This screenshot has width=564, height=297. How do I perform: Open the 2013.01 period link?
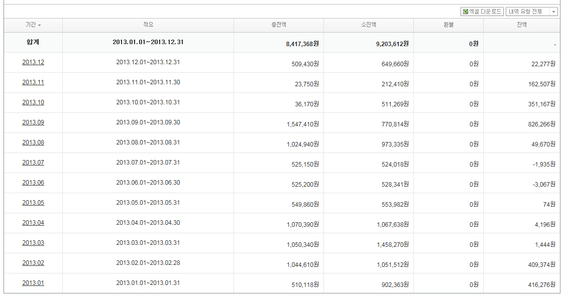click(33, 283)
